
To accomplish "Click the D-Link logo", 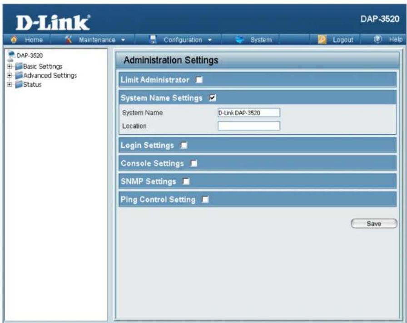I will pyautogui.click(x=53, y=23).
